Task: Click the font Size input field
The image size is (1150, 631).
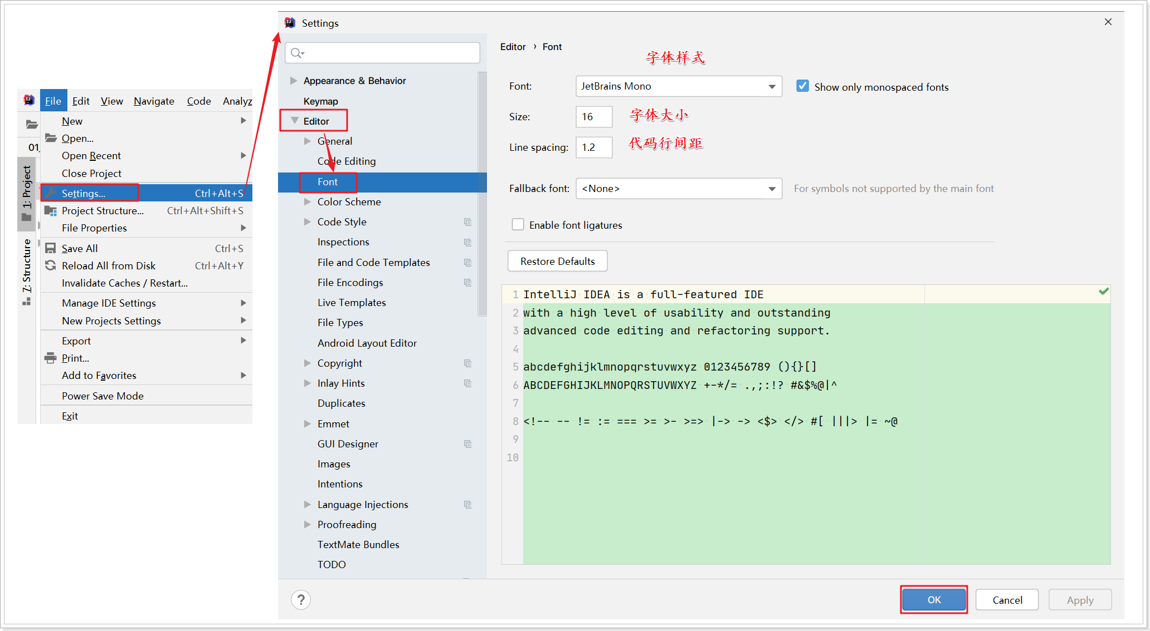Action: (593, 117)
